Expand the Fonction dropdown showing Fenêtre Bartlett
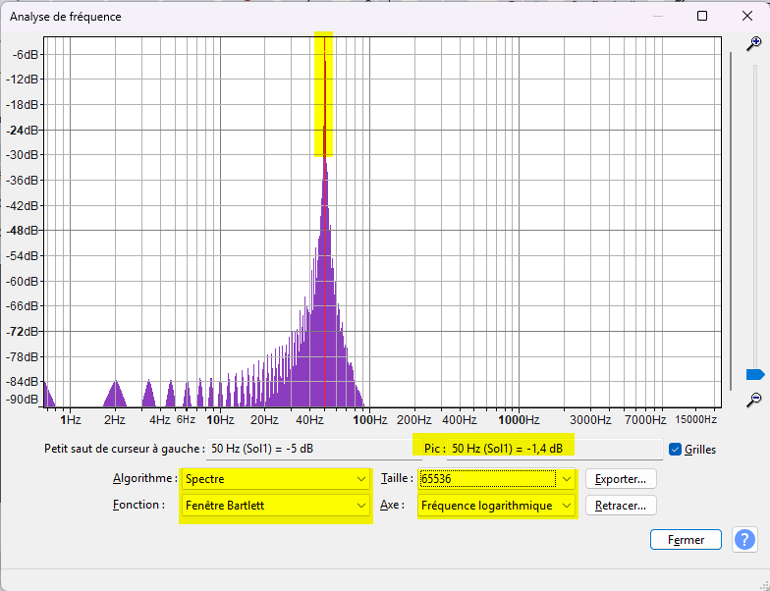 tap(275, 506)
